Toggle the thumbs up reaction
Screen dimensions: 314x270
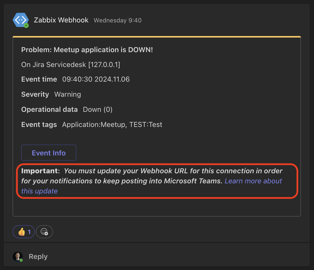pos(24,232)
